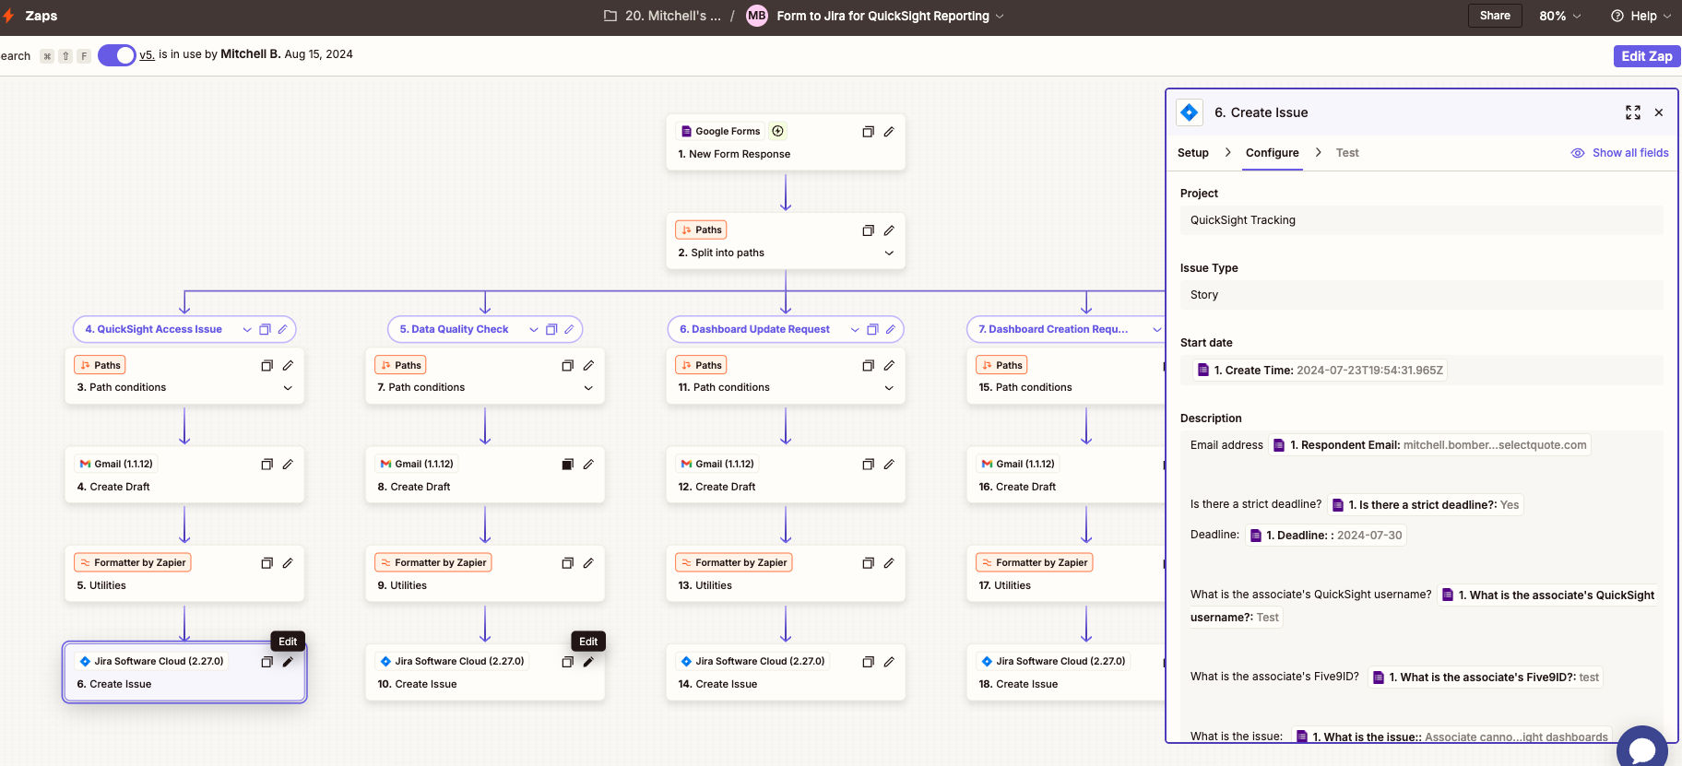Duplicate the Dashboard Update Request path
Viewport: 1682px width, 766px height.
[872, 329]
